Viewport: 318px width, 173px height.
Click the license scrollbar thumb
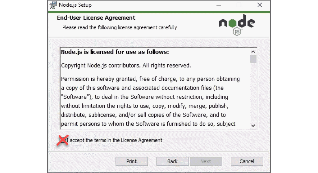(x=253, y=59)
